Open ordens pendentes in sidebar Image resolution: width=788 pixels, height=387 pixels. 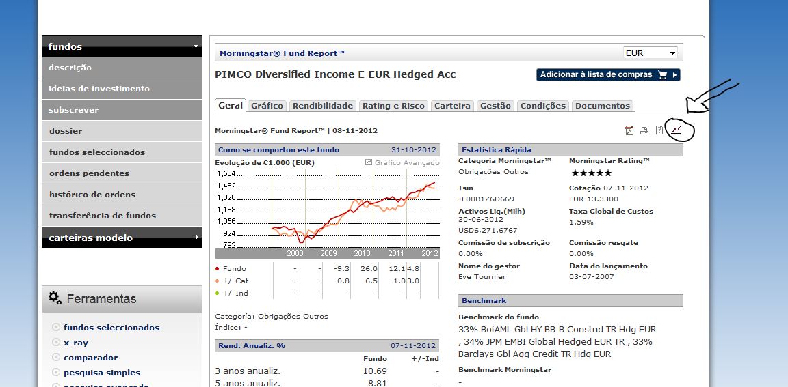coord(122,173)
